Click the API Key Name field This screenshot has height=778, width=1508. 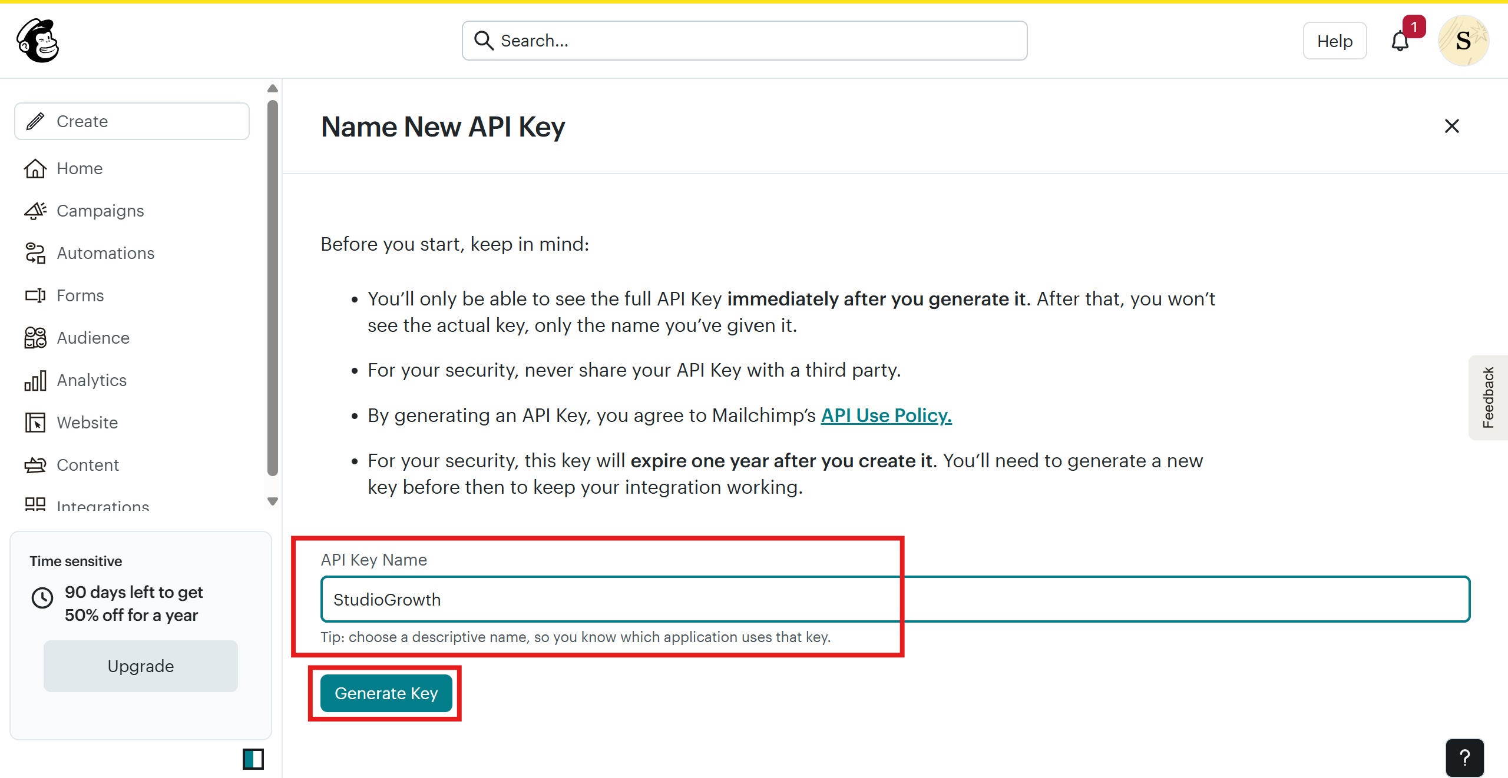(895, 599)
